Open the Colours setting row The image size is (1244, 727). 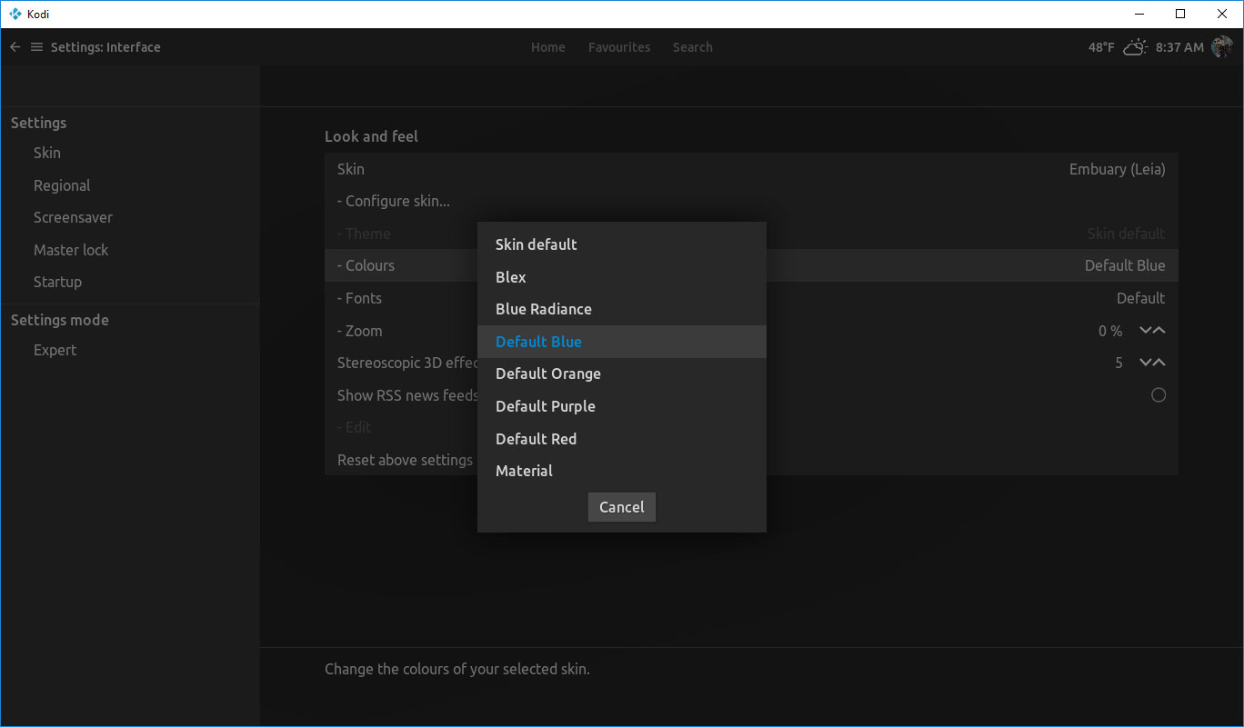click(x=751, y=265)
